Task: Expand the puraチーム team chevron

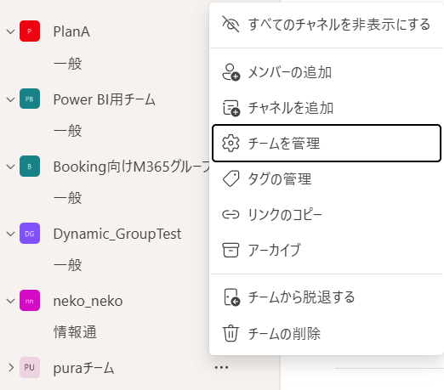Action: [x=11, y=368]
